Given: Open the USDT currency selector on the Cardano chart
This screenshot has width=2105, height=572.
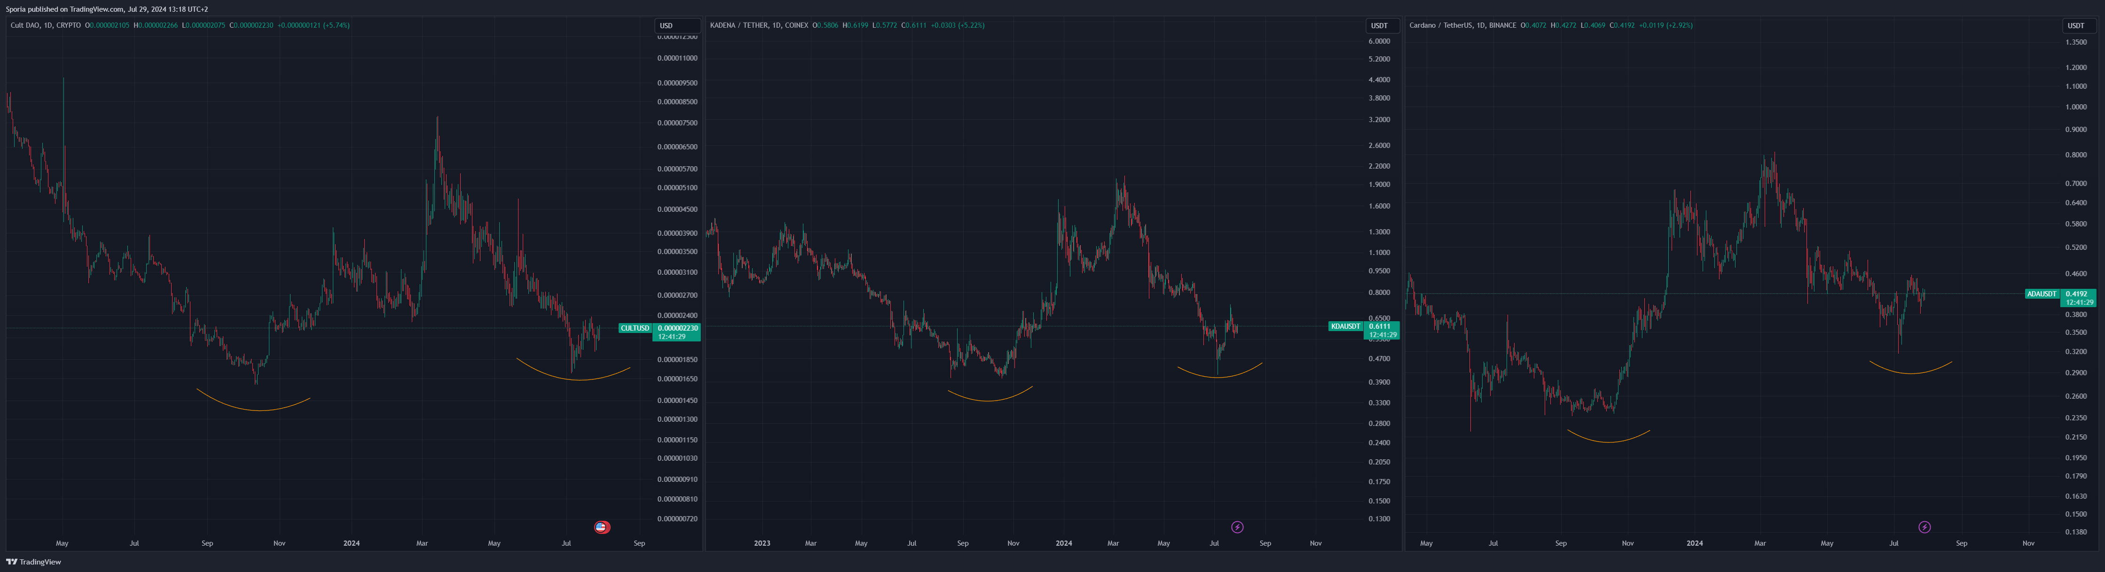Looking at the screenshot, I should [x=2079, y=25].
